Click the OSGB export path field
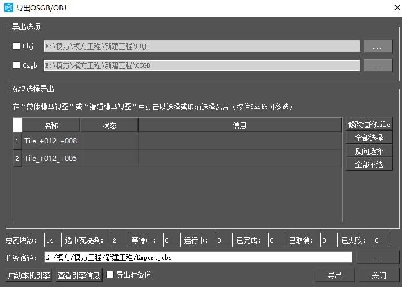This screenshot has height=287, width=402. point(202,65)
